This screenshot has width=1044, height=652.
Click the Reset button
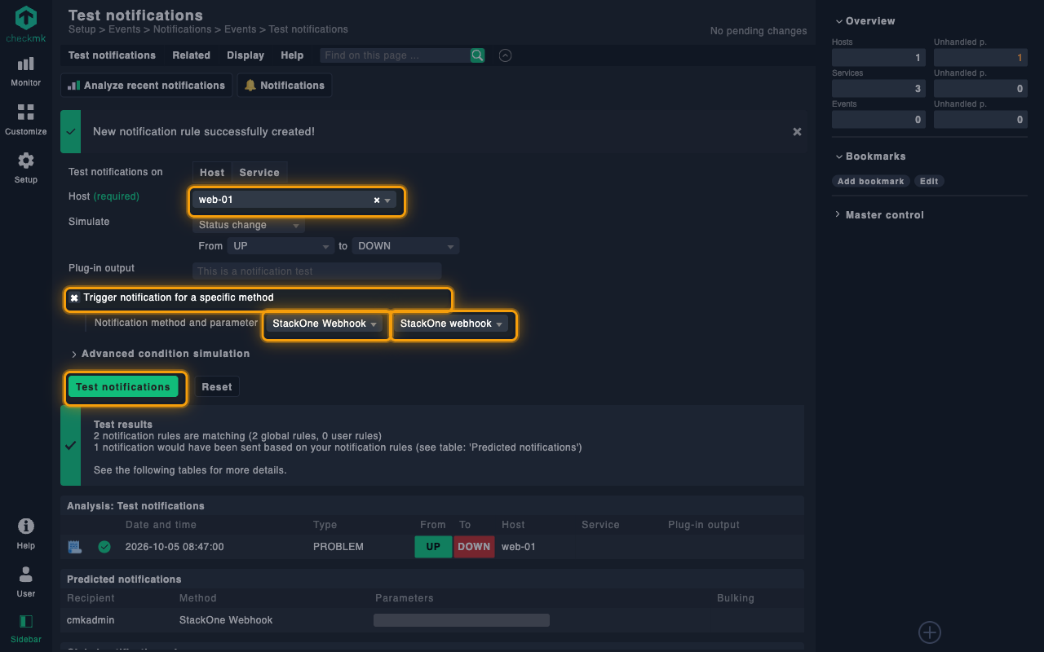click(x=217, y=387)
